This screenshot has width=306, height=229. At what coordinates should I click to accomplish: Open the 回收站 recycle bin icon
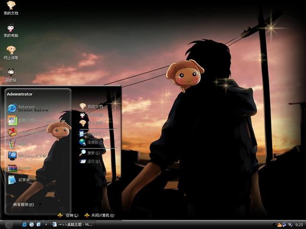click(11, 75)
